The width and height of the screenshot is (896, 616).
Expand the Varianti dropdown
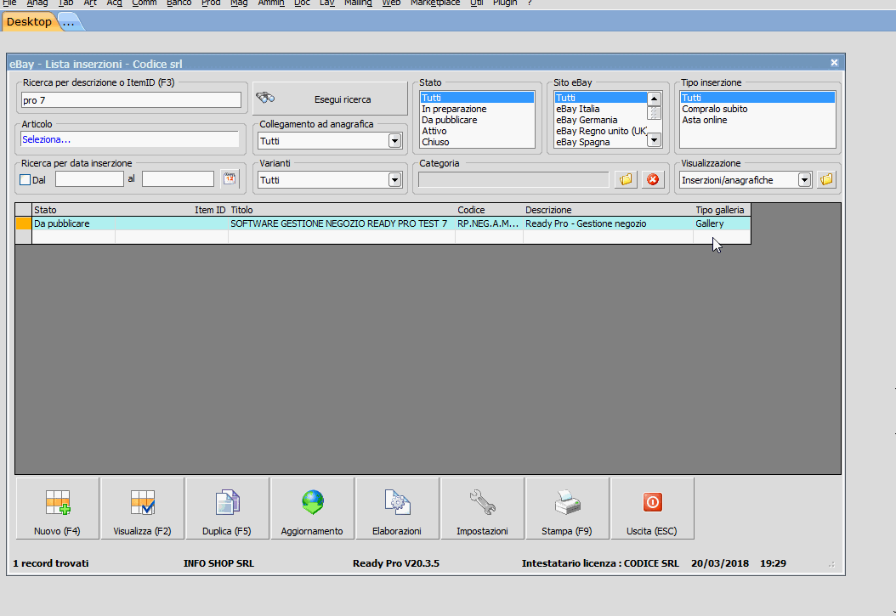(x=394, y=180)
